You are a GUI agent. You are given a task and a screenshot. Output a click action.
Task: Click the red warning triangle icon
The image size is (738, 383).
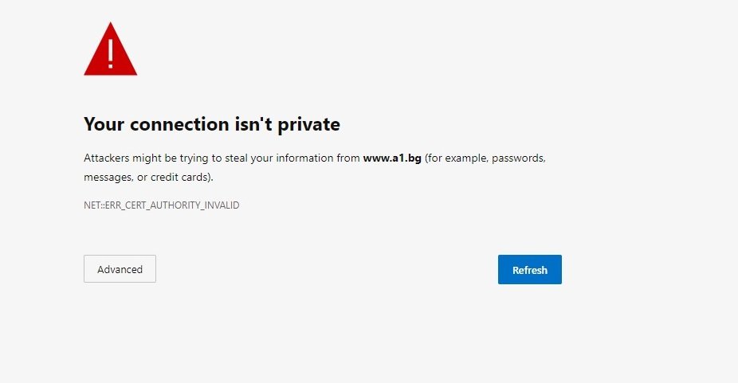click(x=111, y=49)
